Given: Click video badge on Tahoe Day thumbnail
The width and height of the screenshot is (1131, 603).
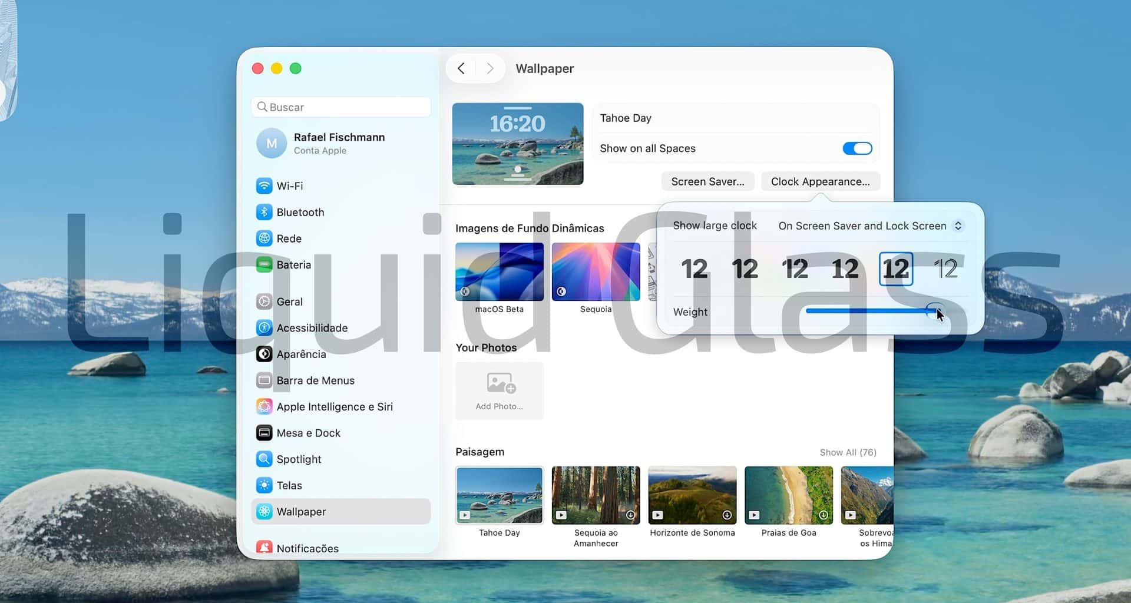Looking at the screenshot, I should 465,515.
